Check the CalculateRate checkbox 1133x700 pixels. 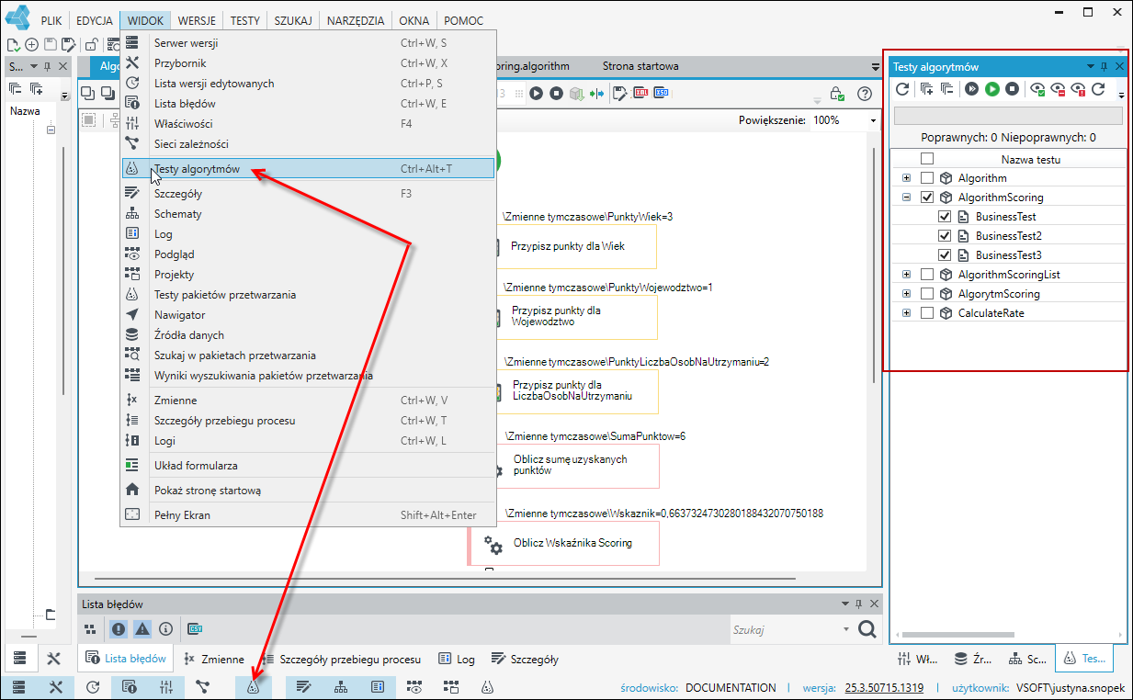point(927,313)
